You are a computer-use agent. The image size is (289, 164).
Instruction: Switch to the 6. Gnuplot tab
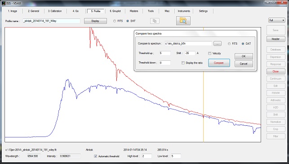(x=115, y=11)
